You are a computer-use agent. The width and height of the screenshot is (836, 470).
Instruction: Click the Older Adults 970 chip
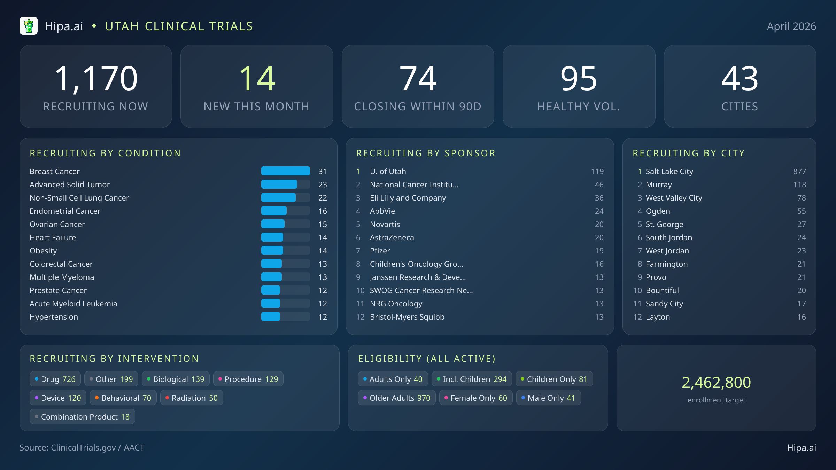397,398
